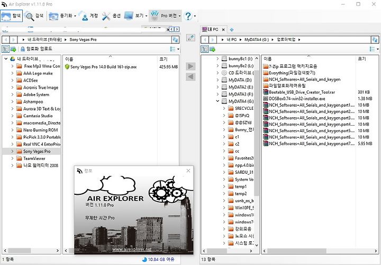Select the SARDU_31 folder in right tree
The height and width of the screenshot is (265, 381).
tap(241, 173)
